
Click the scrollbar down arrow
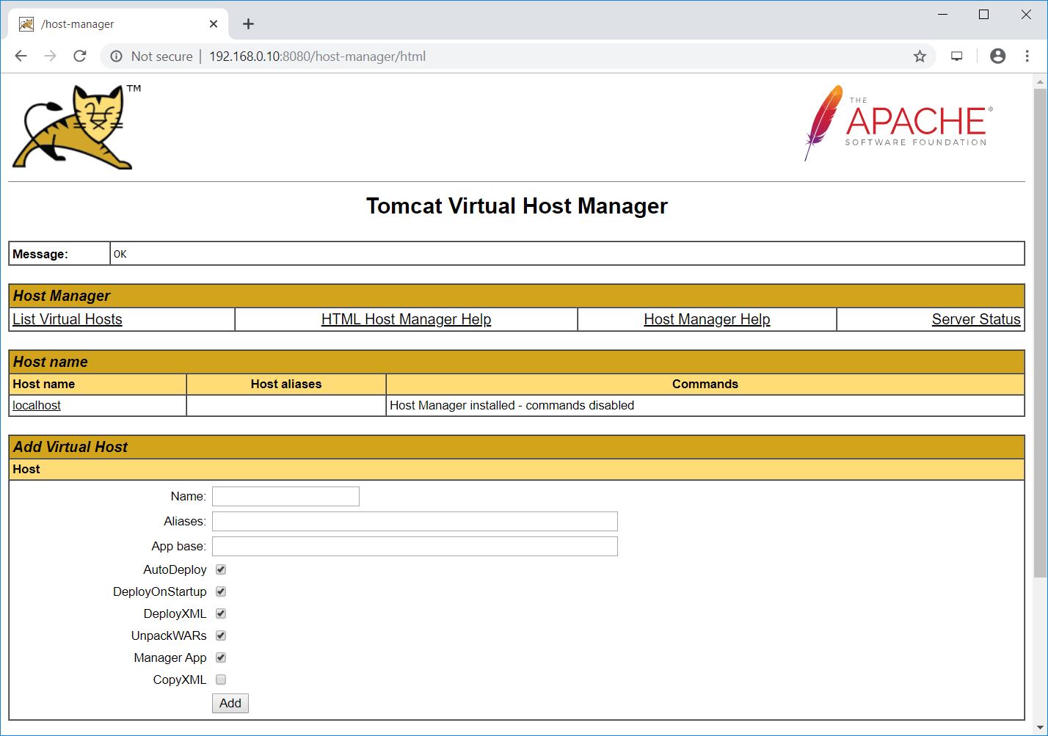tap(1040, 728)
